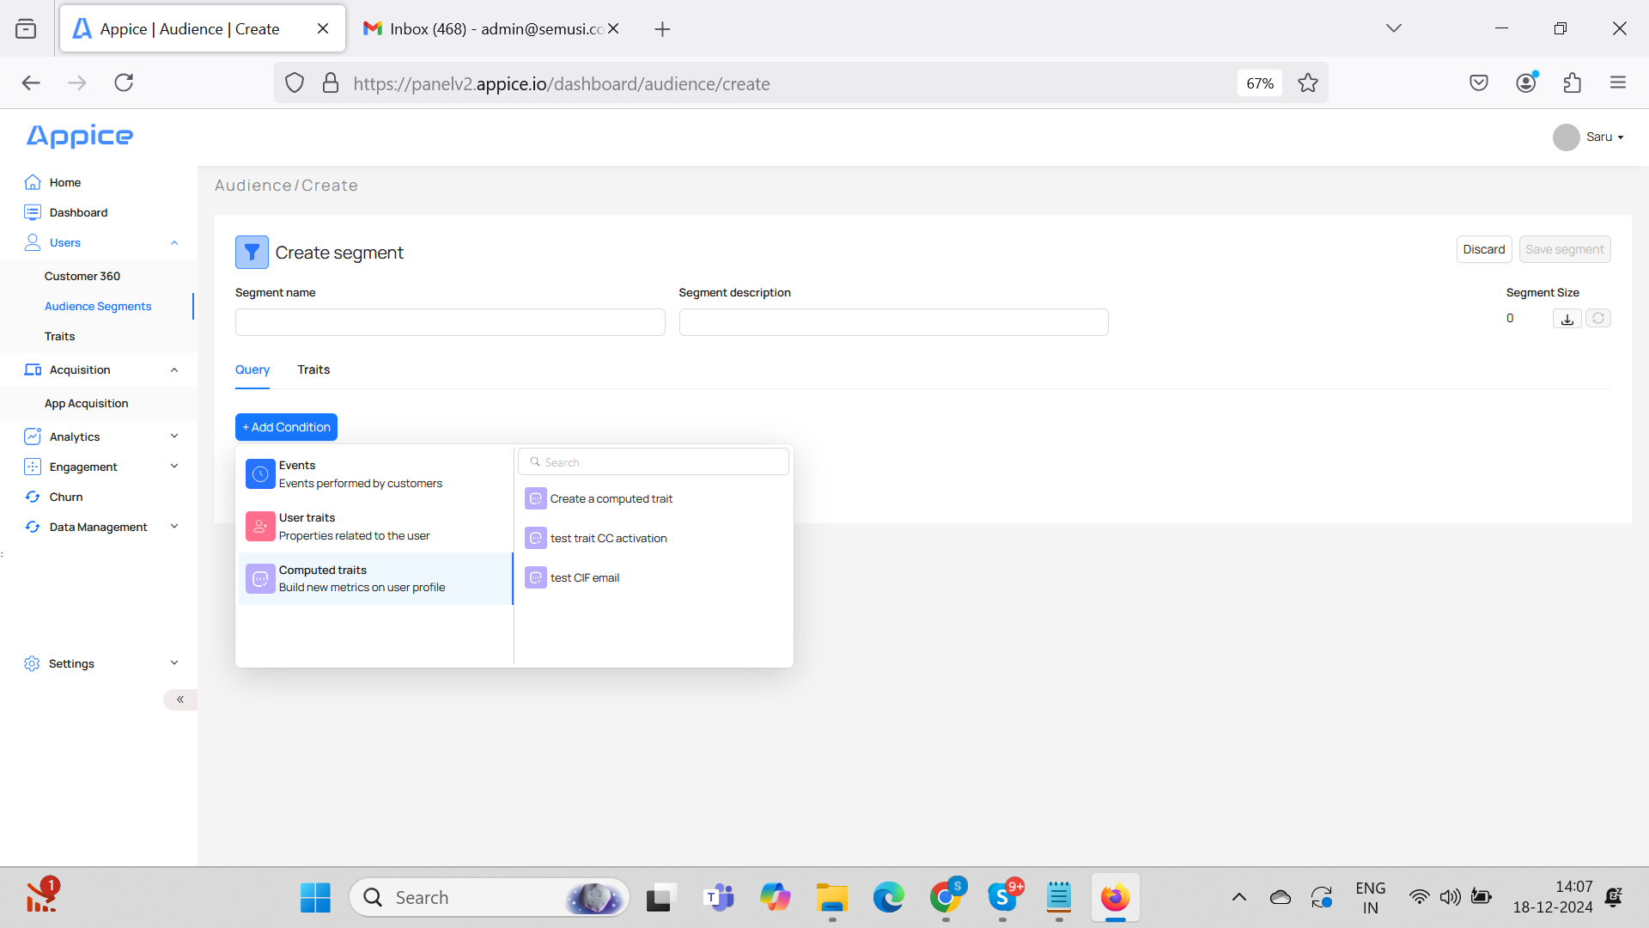Screen dimensions: 1649x928
Task: Open Traits under Users in sidebar
Action: (60, 336)
